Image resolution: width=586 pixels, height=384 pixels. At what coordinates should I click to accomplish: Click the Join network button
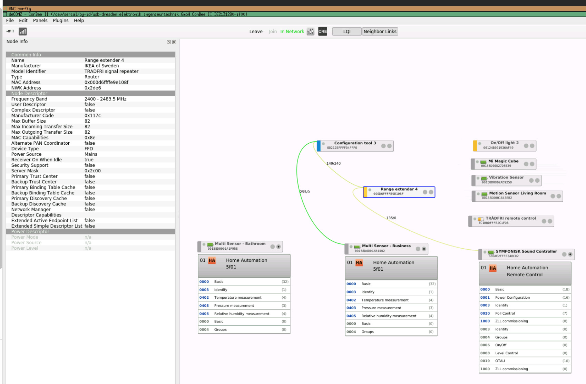tap(273, 31)
